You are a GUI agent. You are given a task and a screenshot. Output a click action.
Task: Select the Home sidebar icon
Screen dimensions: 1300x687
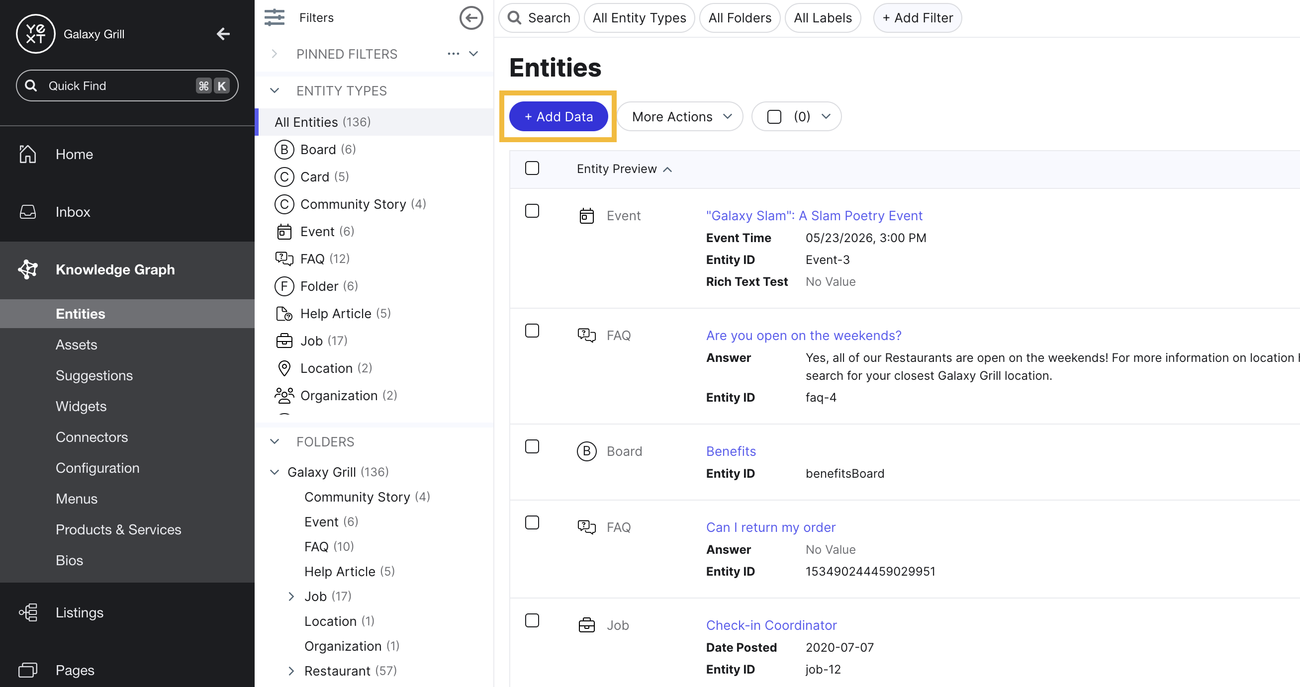28,154
